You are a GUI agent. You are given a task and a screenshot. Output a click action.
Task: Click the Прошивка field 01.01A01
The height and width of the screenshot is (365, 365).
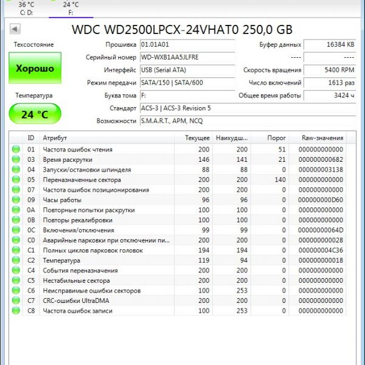[x=187, y=44]
